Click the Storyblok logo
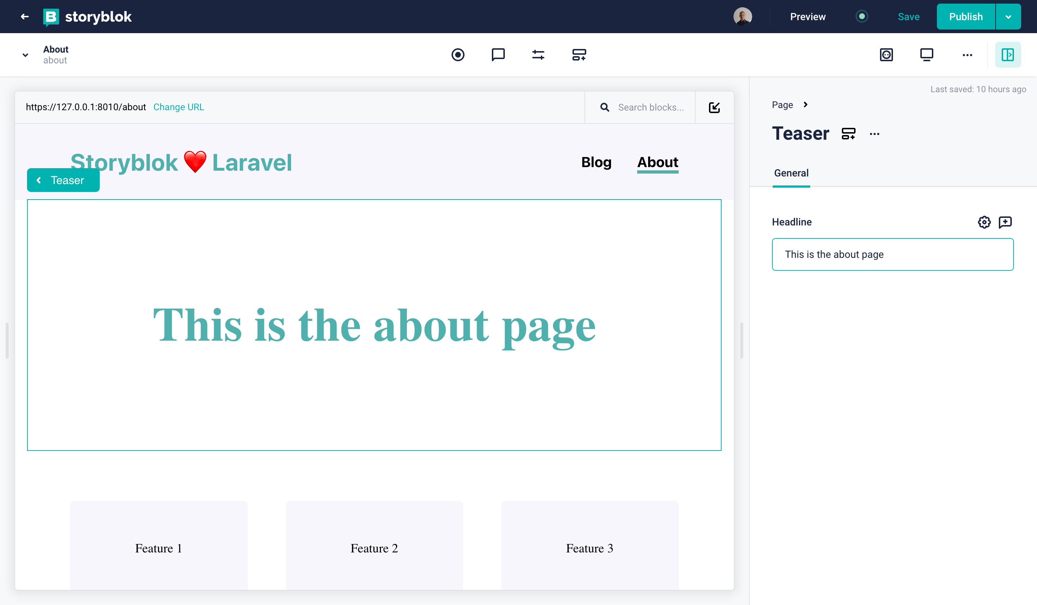The width and height of the screenshot is (1037, 605). pyautogui.click(x=87, y=17)
